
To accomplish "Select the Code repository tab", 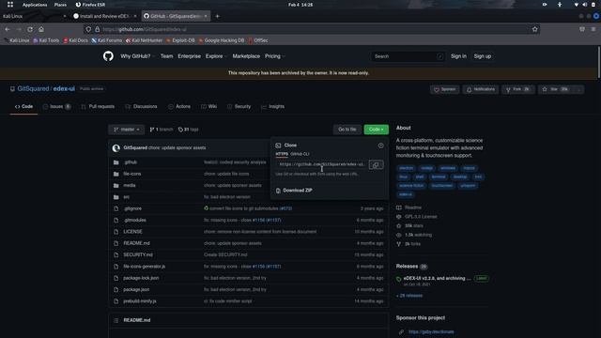I will [23, 106].
